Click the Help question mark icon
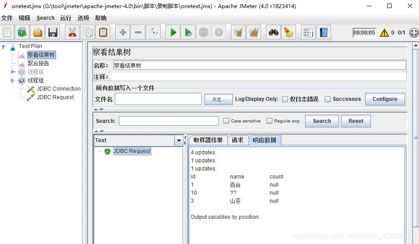 coord(323,32)
